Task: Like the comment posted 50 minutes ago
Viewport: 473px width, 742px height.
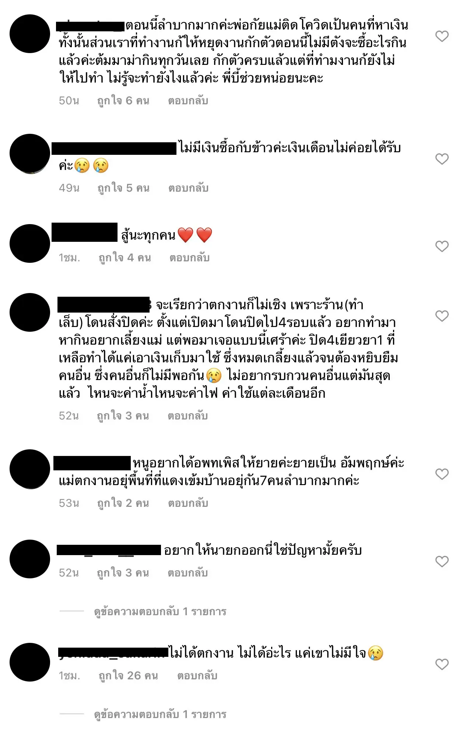Action: [x=442, y=36]
